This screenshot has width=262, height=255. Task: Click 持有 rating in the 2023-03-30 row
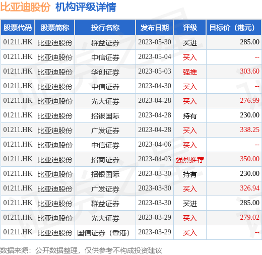(x=190, y=174)
